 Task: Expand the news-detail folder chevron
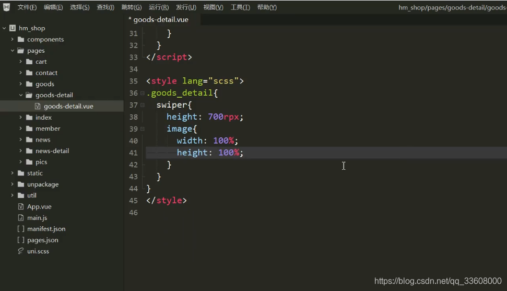tap(21, 151)
